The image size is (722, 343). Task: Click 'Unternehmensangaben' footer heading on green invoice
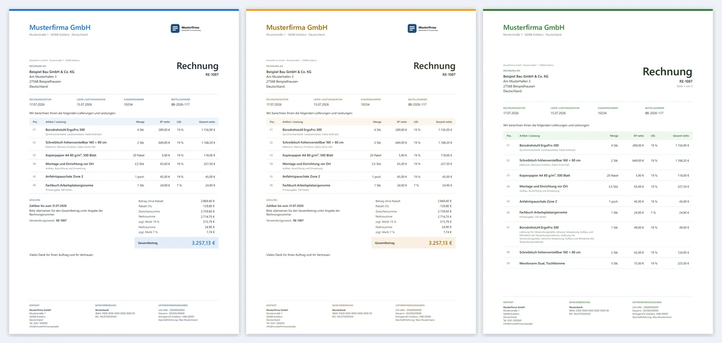pyautogui.click(x=647, y=302)
